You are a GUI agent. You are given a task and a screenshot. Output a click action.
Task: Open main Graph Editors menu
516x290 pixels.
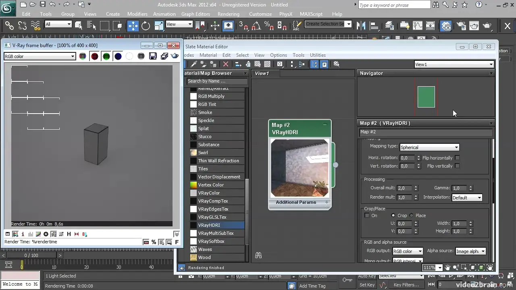click(196, 14)
